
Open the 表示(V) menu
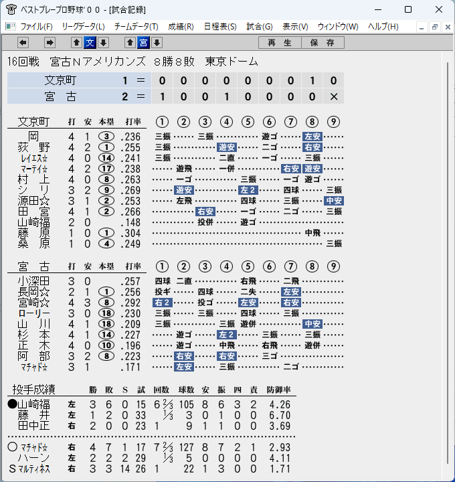click(x=295, y=27)
